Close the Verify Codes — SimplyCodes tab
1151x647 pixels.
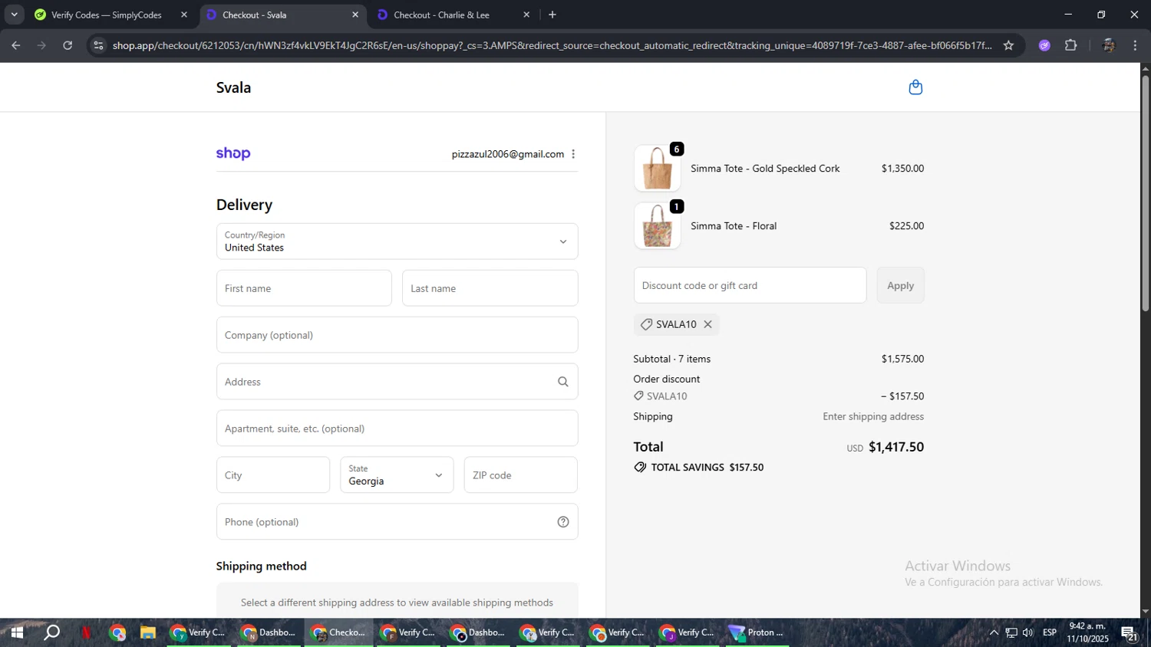pos(184,15)
